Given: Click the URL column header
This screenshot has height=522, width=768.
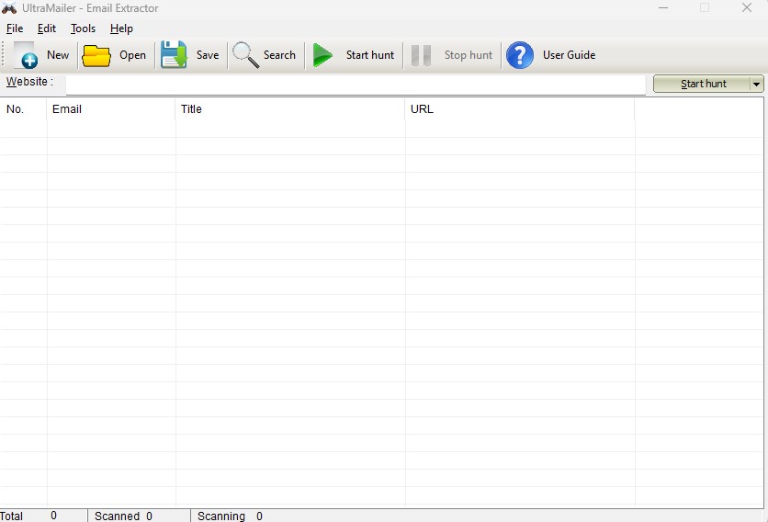Looking at the screenshot, I should point(519,109).
